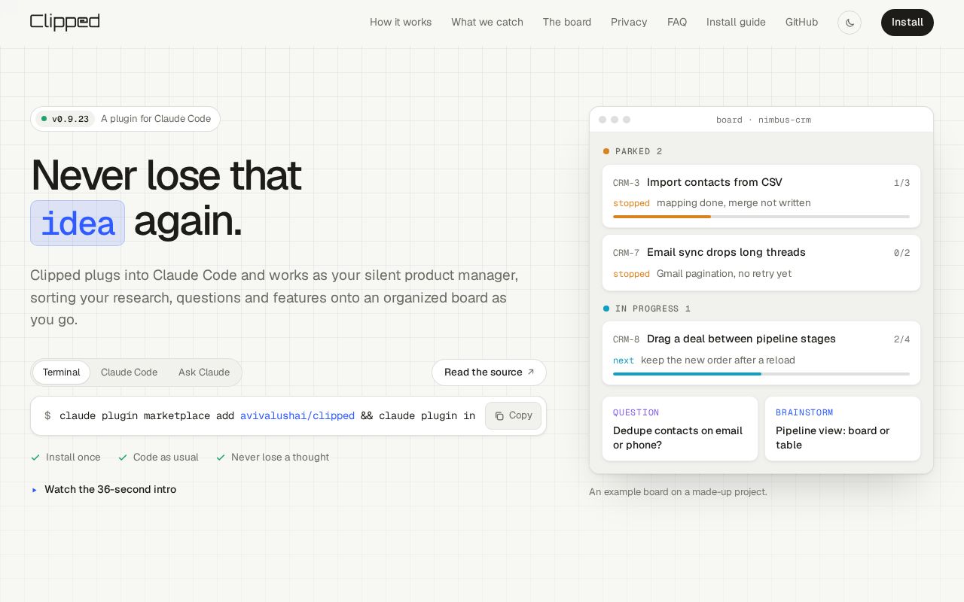Screen dimensions: 964x602
Task: Open the FAQ nav link
Action: coord(677,23)
